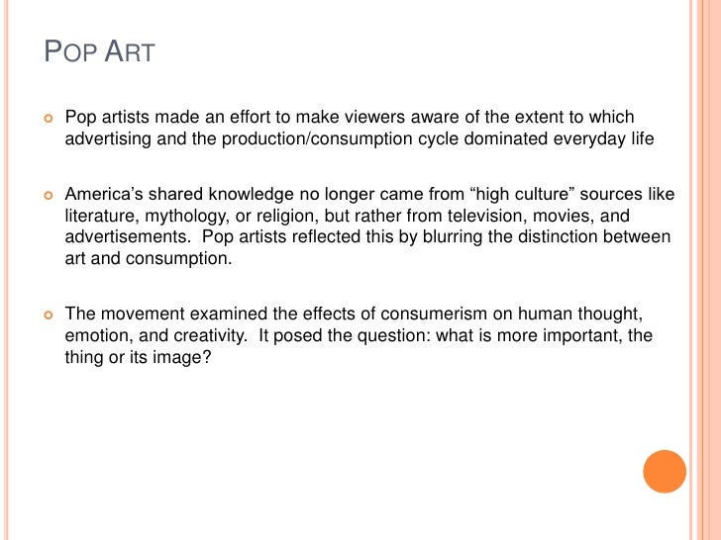Click the phrase "production/consumption"

pos(317,138)
